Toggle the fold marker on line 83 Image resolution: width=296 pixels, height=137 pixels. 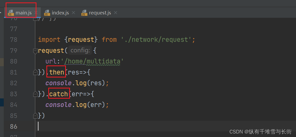(x=35, y=94)
